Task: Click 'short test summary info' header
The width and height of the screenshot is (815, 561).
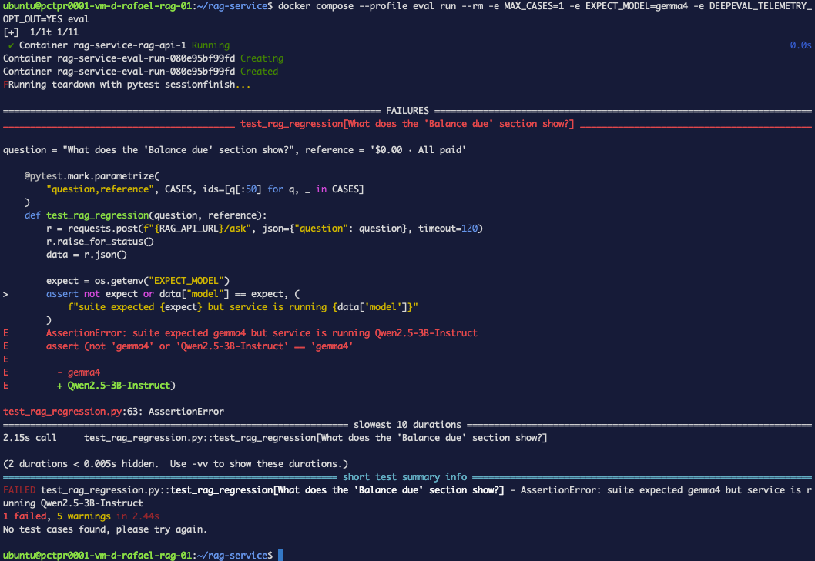Action: click(x=404, y=477)
